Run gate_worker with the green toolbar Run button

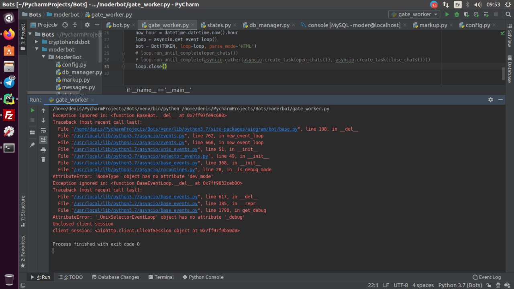[x=447, y=14]
